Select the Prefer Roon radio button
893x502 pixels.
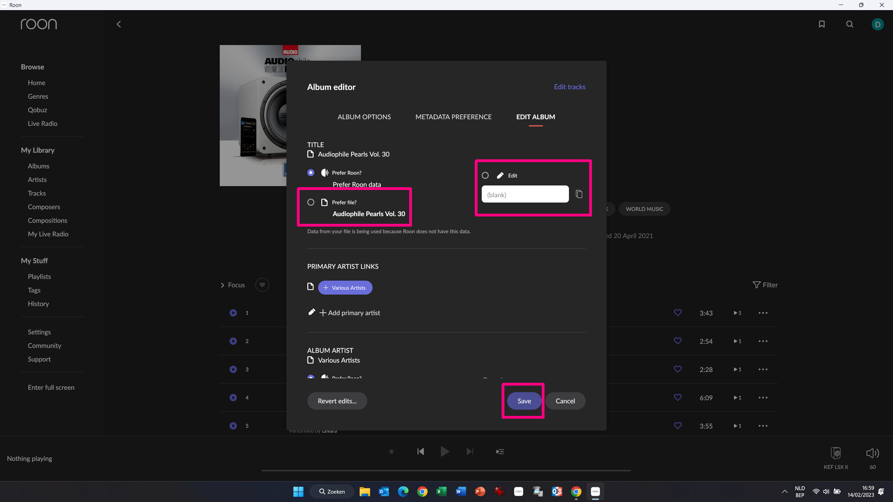pyautogui.click(x=311, y=173)
